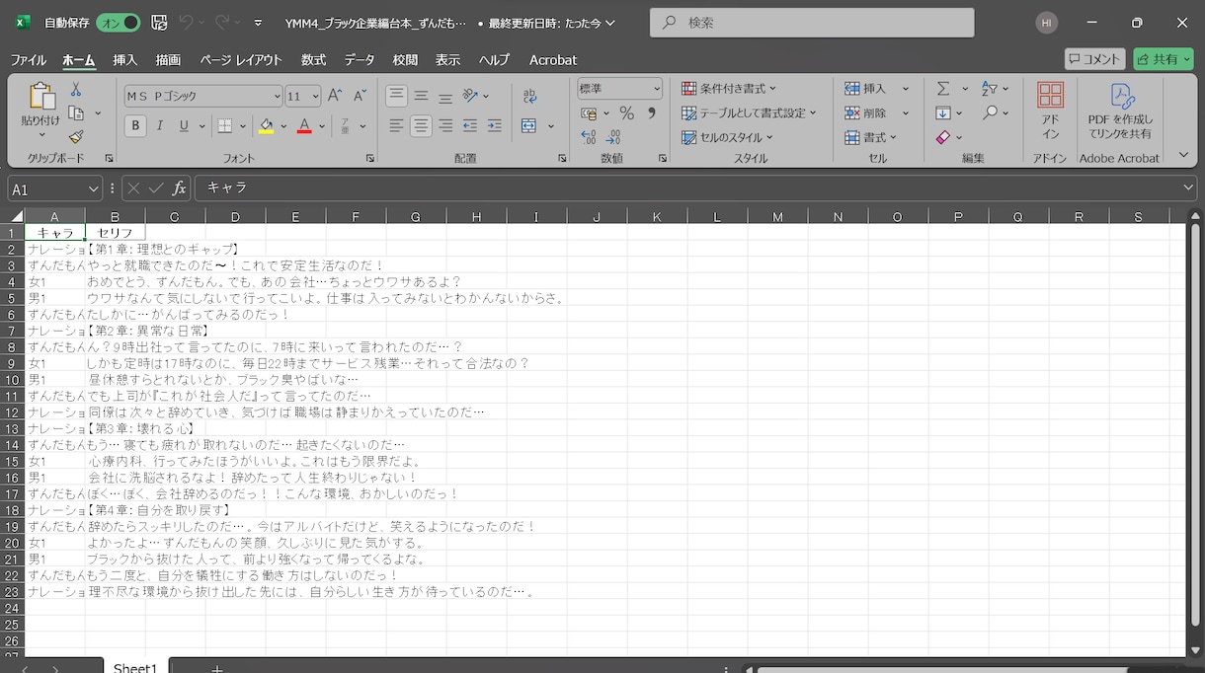Viewport: 1205px width, 673px height.
Task: Open the Name Box dropdown arrow
Action: 94,188
